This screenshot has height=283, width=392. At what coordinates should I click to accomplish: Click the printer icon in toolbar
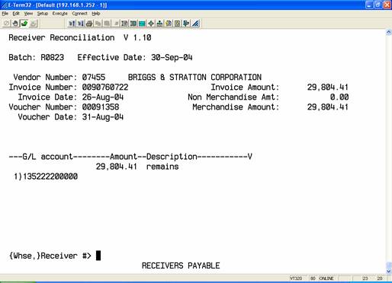[x=89, y=24]
